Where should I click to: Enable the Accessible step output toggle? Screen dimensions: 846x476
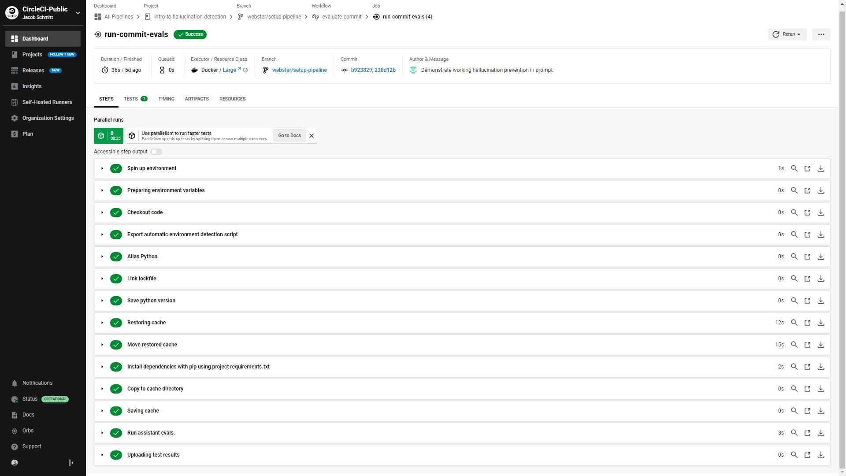(x=156, y=152)
